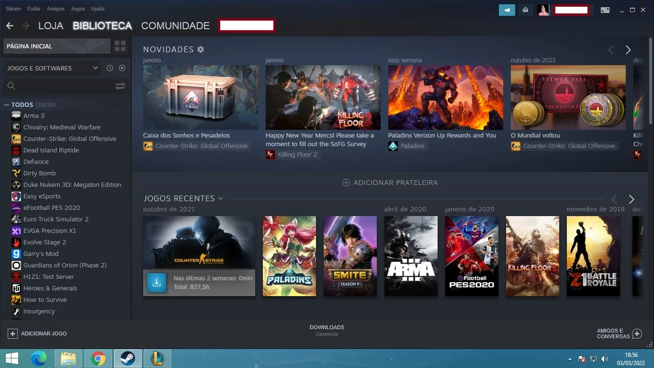Open Google Chrome from taskbar
The image size is (654, 368).
pyautogui.click(x=98, y=358)
